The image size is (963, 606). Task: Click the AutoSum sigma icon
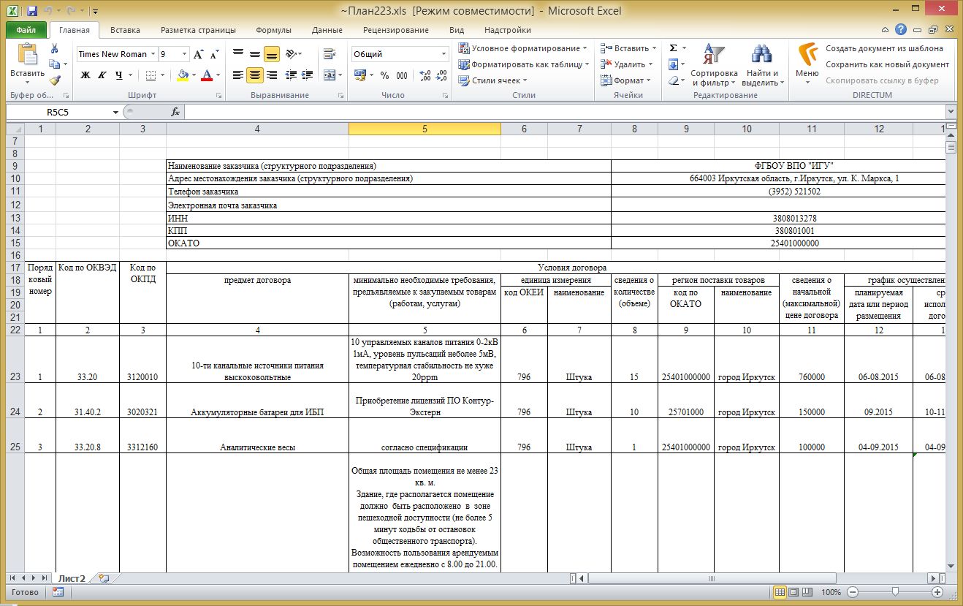tap(673, 48)
